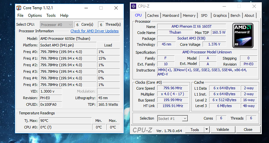Click the Freq #3 frequency value in Core Temp
Screen dimensions: 269x143
[x=68, y=71]
